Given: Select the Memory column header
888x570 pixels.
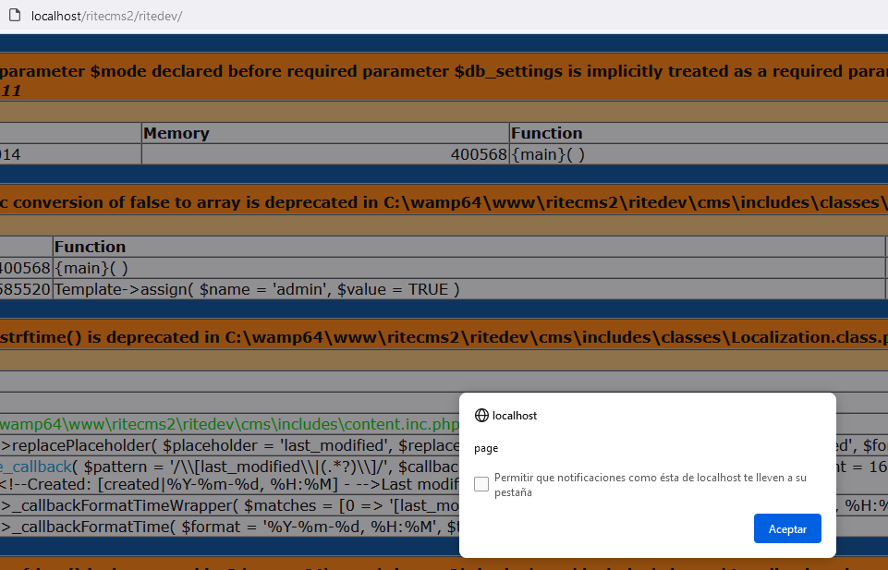Looking at the screenshot, I should click(x=176, y=132).
